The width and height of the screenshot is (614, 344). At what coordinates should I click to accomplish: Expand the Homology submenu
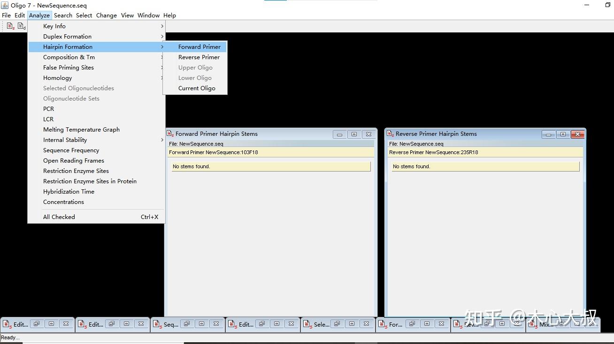point(97,78)
